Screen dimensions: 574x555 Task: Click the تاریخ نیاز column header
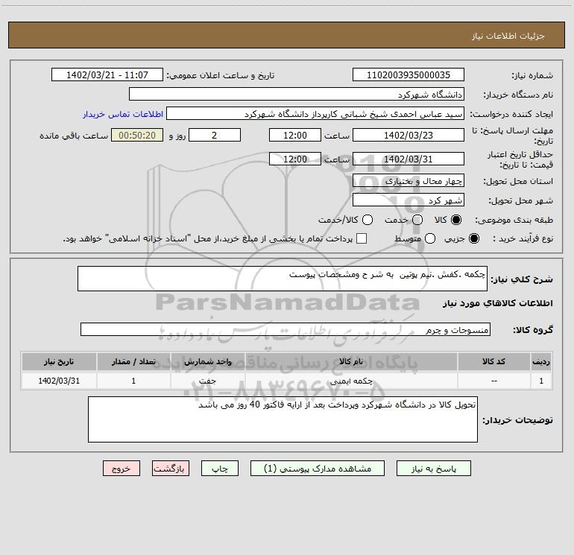59,361
